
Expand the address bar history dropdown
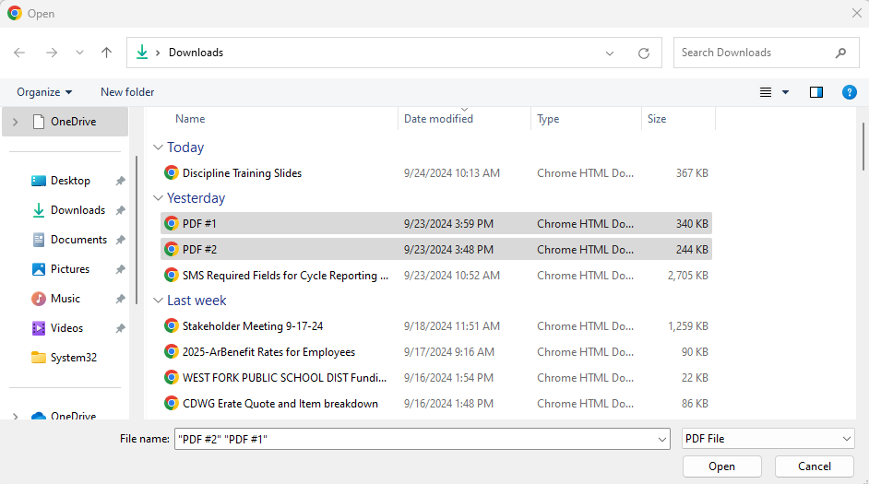610,53
